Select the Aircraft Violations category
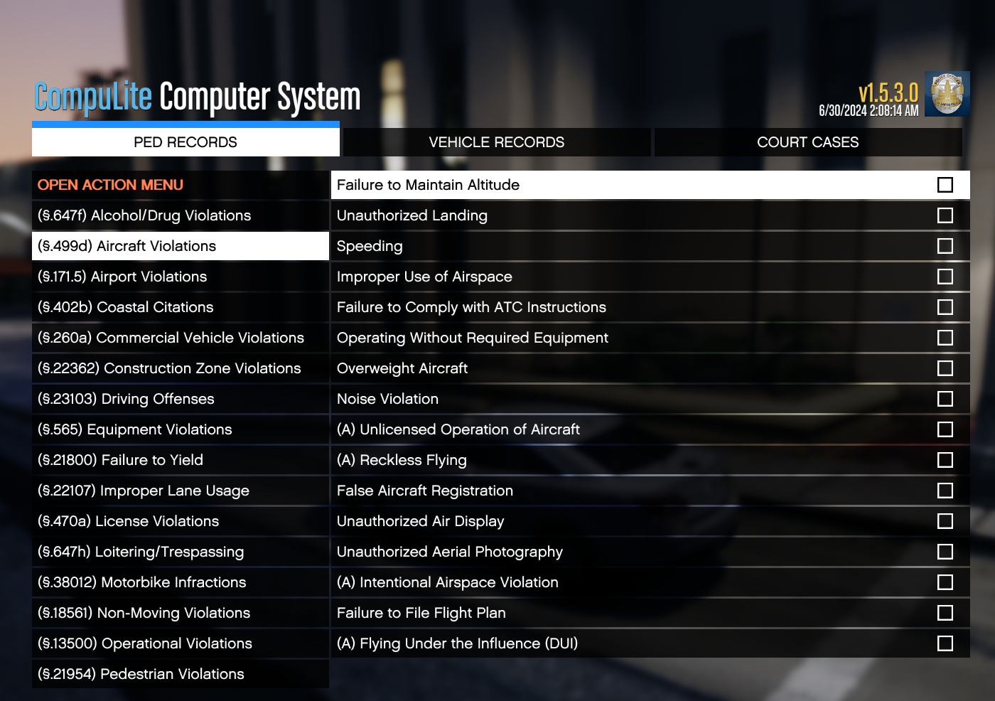 coord(127,246)
